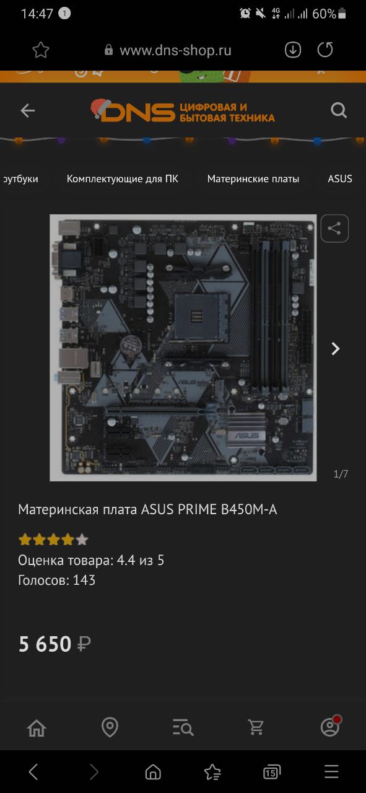Select the Комплектующие для ПК breadcrumb

tap(123, 179)
